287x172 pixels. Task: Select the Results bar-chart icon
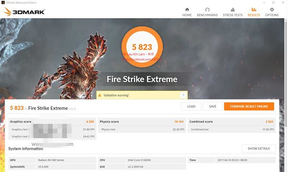click(x=254, y=10)
